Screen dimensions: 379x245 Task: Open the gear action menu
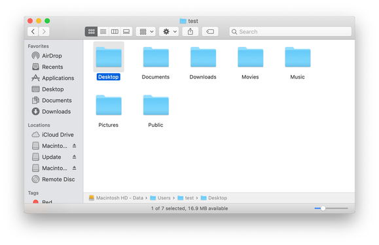(169, 31)
